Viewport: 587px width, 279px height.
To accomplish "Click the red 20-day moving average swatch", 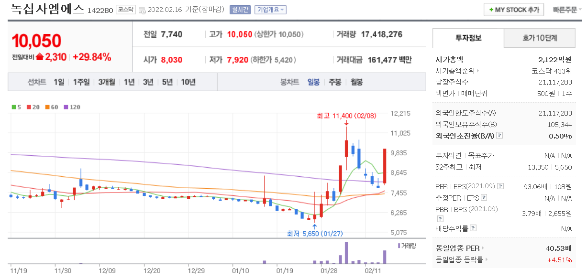I will click(28, 107).
